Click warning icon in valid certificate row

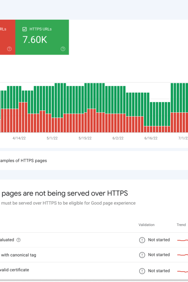[x=142, y=271]
